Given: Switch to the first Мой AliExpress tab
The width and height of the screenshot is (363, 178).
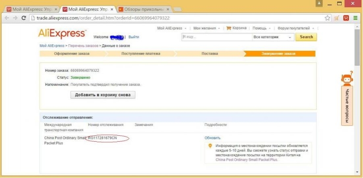Looking at the screenshot, I should [31, 10].
